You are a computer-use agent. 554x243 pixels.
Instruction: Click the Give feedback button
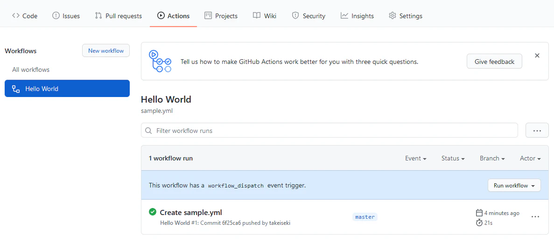coord(494,62)
